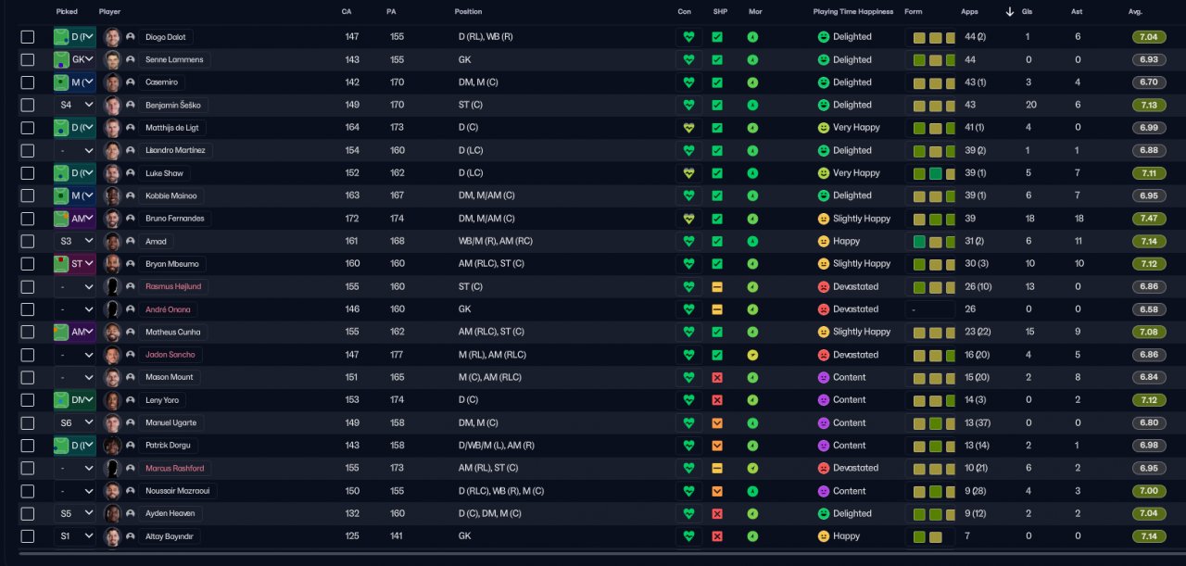Open the Picked dropdown for Lisandro Martínez

pos(74,150)
